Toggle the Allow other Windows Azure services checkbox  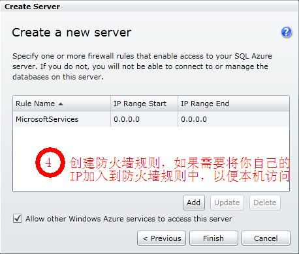click(18, 218)
